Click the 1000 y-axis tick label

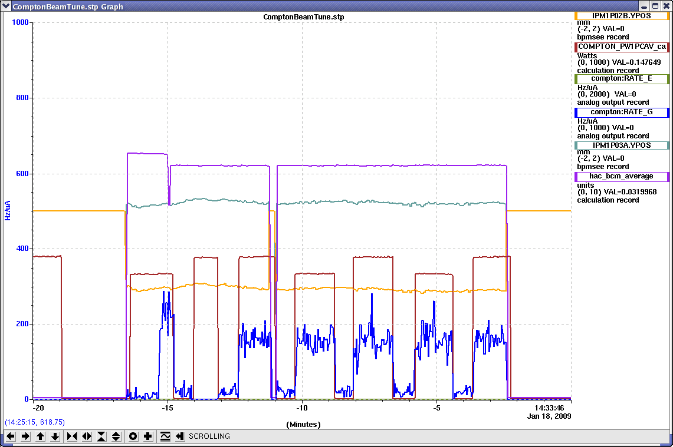pyautogui.click(x=20, y=22)
